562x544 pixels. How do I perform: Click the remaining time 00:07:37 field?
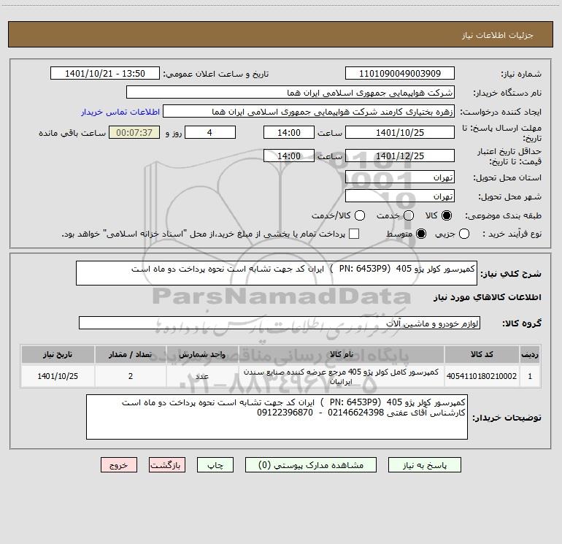134,133
